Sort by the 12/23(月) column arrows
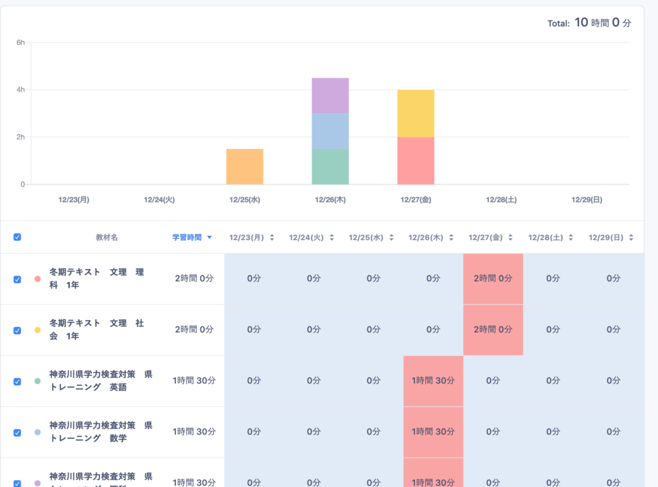 tap(272, 238)
